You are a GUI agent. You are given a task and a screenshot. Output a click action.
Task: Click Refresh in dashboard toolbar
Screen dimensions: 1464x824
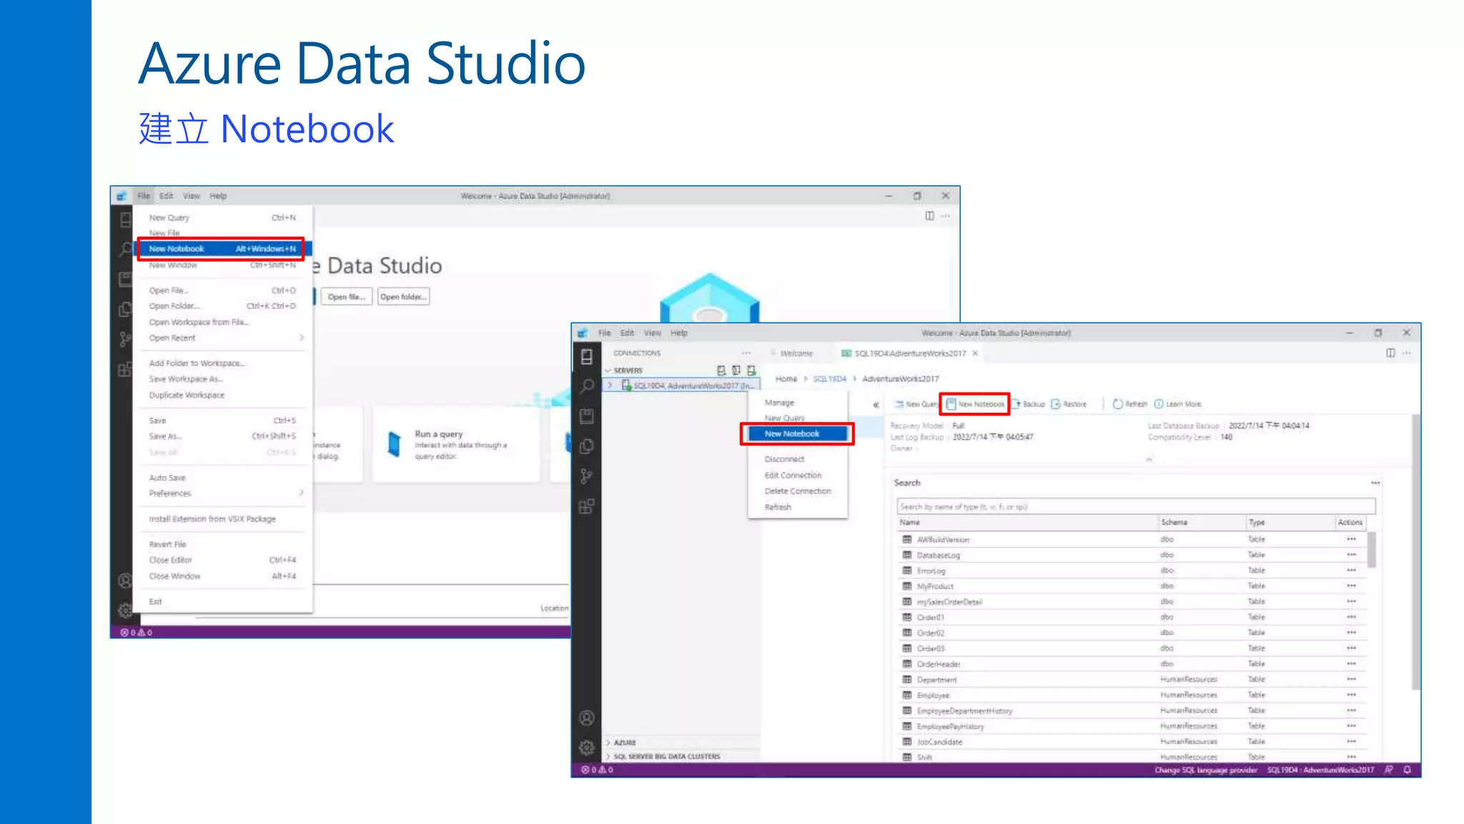[1130, 404]
